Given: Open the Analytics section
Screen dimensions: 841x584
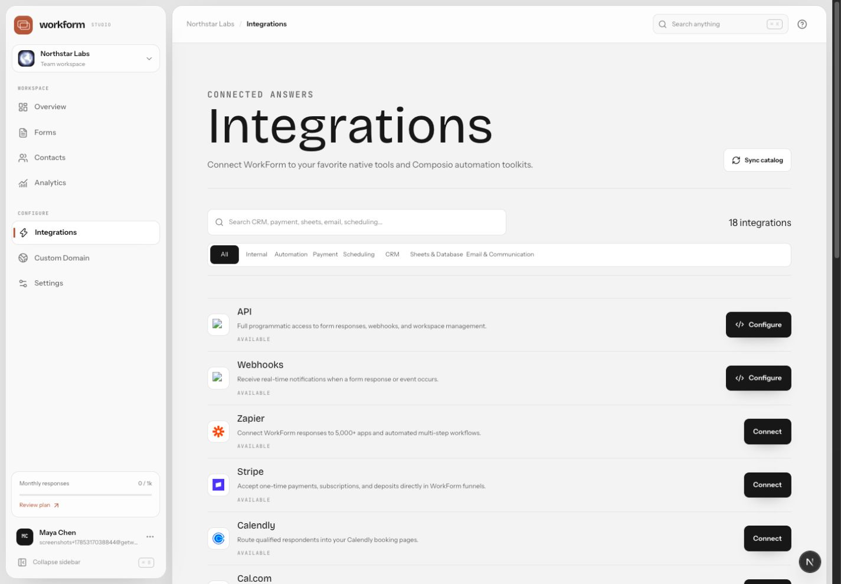Looking at the screenshot, I should 86,183.
